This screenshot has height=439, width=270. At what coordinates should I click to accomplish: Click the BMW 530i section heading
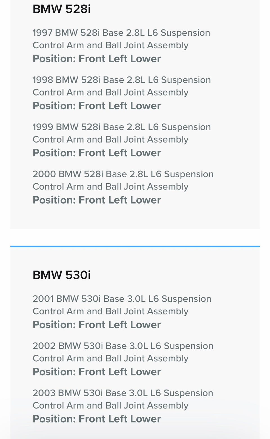point(61,275)
